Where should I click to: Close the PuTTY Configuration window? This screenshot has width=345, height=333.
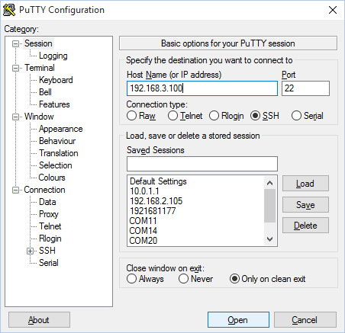click(x=333, y=10)
